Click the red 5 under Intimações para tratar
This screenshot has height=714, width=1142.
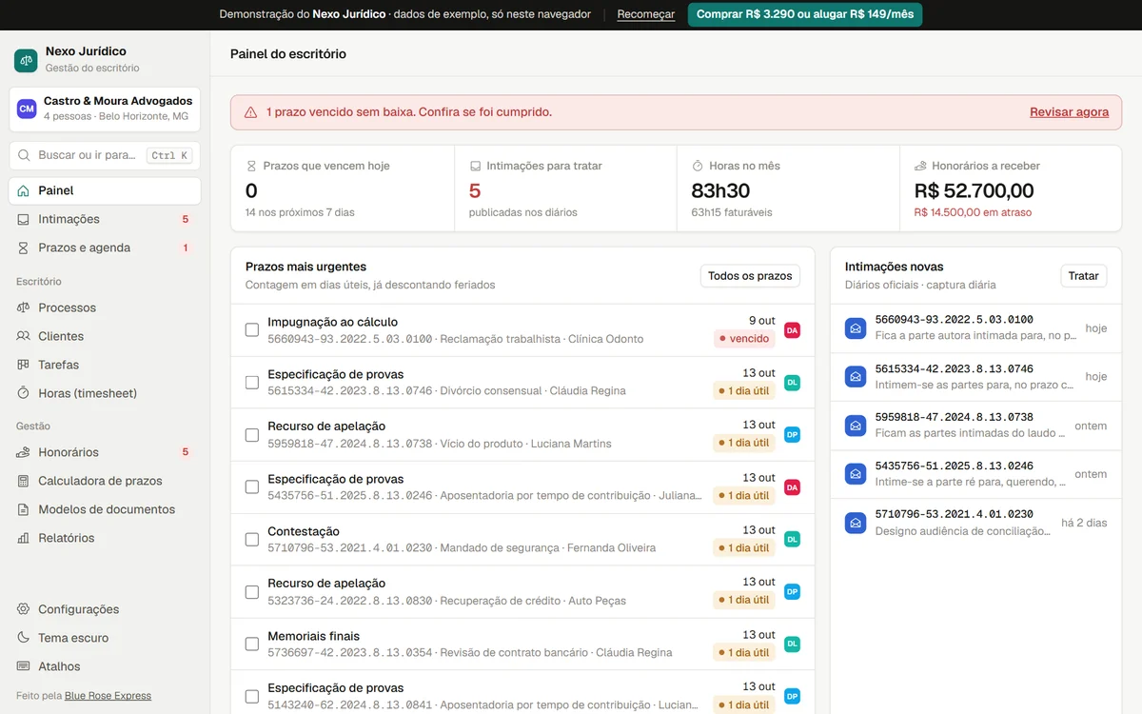(x=475, y=190)
